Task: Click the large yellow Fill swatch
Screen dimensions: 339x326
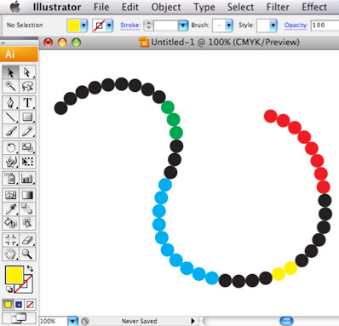Action: pos(14,275)
